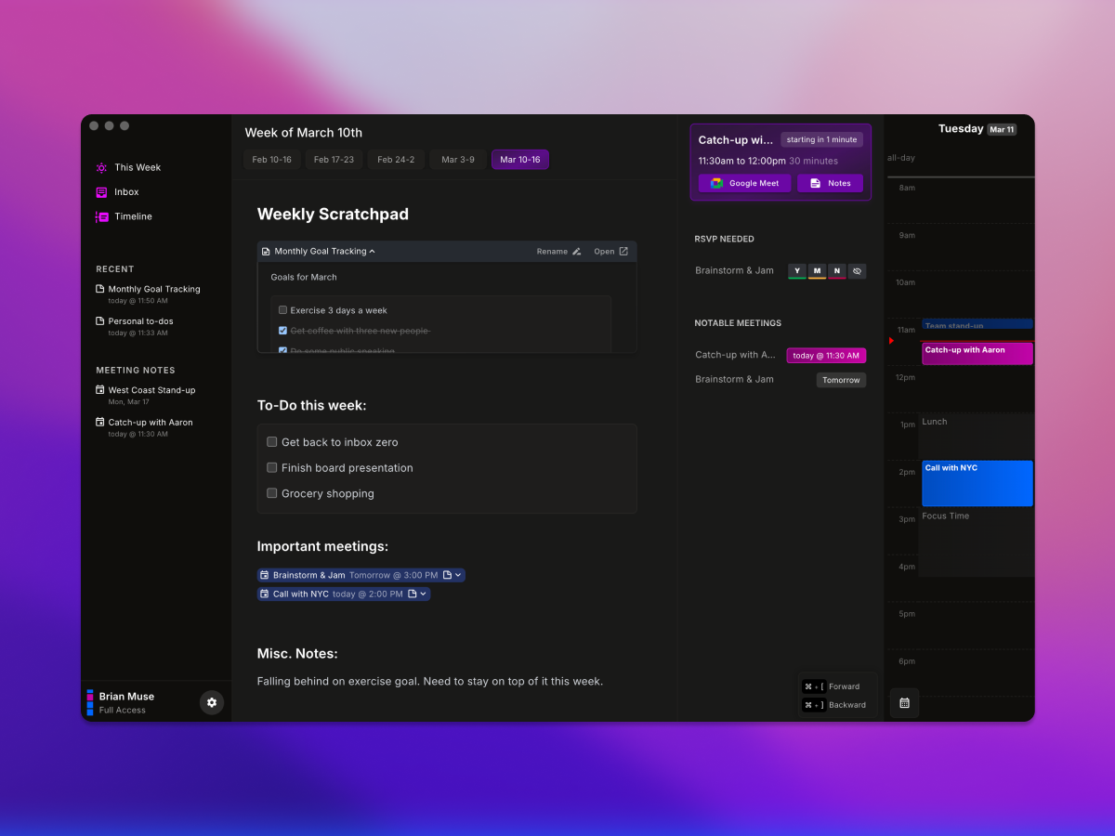Check Get back to inbox zero

(272, 442)
